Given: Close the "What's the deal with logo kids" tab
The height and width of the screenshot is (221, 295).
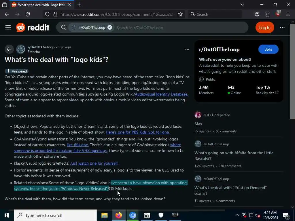Looking at the screenshot, I should (x=70, y=5).
